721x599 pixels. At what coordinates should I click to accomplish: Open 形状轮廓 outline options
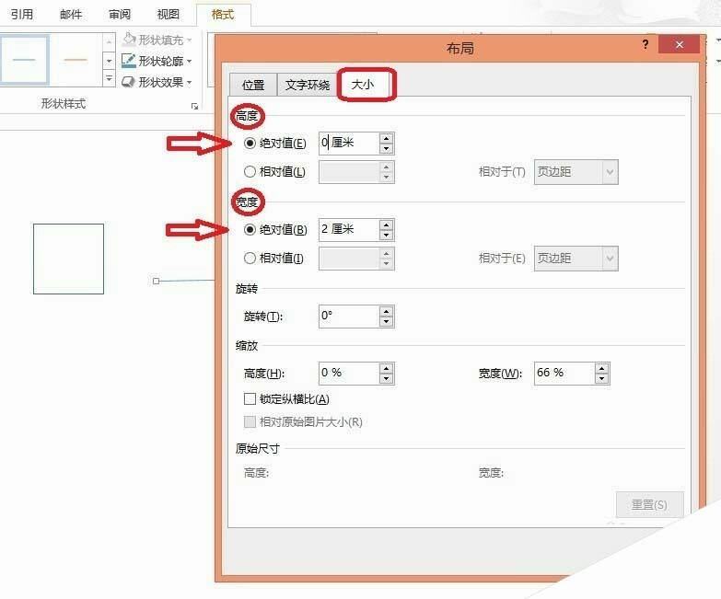(x=157, y=61)
